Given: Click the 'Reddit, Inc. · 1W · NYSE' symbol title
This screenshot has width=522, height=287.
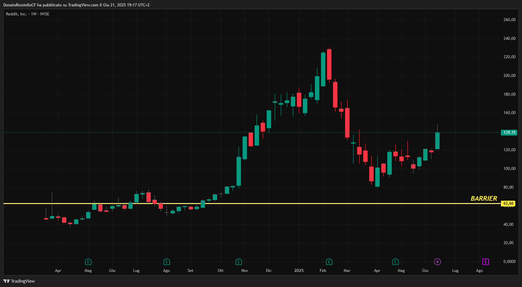Looking at the screenshot, I should 27,14.
